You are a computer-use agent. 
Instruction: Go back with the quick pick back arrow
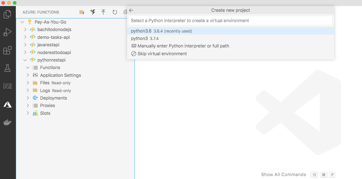[x=131, y=10]
